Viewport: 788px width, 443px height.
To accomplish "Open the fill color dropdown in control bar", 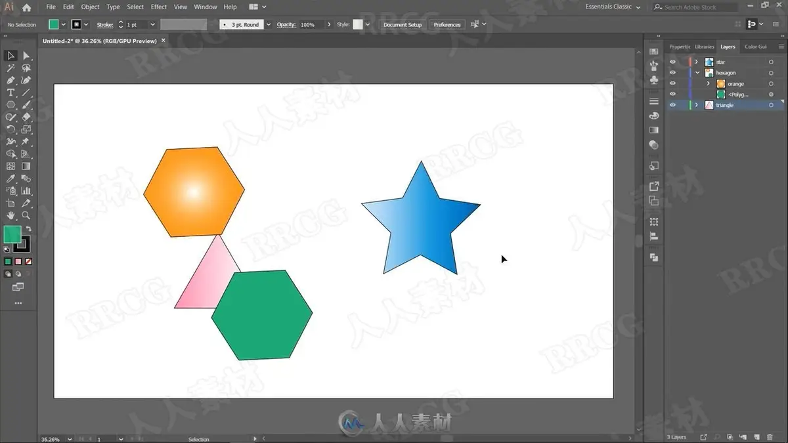I will (63, 24).
